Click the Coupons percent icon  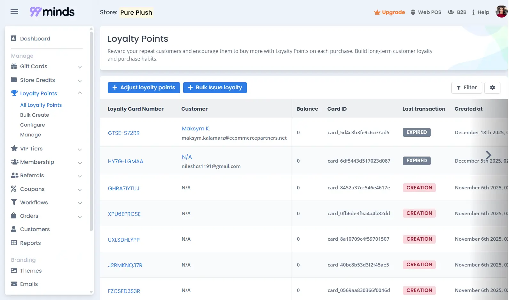13,189
